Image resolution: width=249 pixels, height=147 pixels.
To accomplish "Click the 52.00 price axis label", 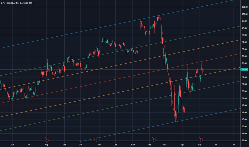I will point(244,98).
